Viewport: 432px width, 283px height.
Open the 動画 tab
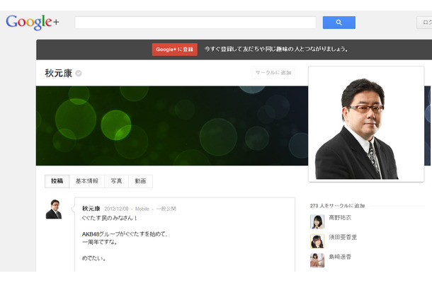[140, 181]
